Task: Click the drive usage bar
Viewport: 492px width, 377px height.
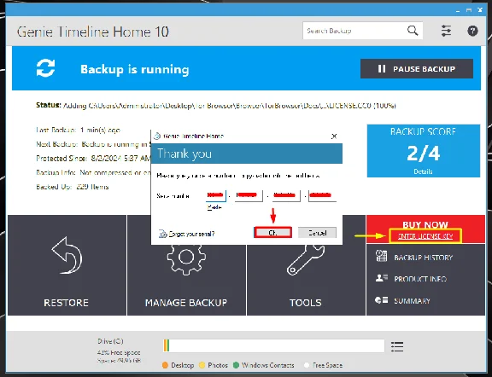Action: coord(273,345)
